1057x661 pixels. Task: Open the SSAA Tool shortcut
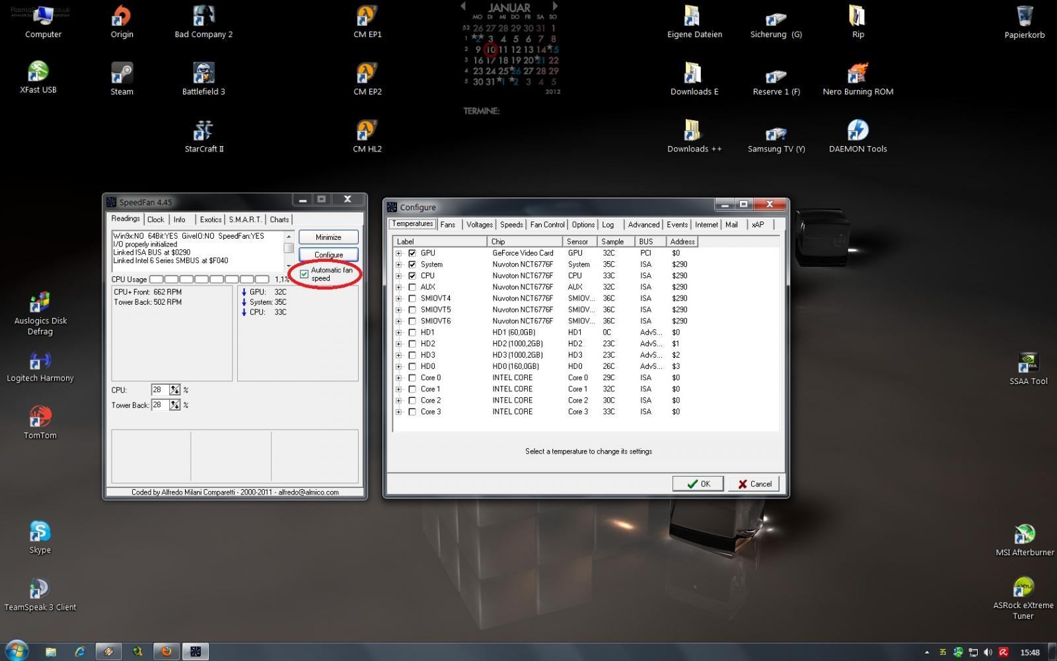[x=1029, y=369]
